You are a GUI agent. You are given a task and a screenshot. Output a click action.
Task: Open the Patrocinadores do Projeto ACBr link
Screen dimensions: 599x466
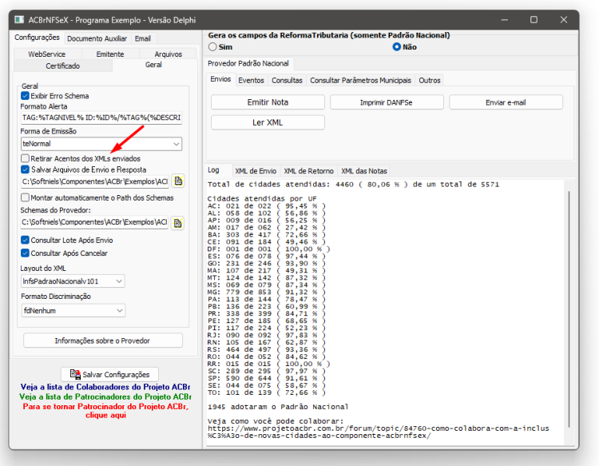pyautogui.click(x=105, y=396)
